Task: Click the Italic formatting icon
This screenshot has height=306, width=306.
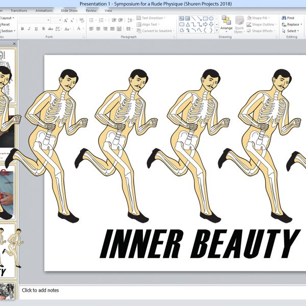Action: pos(28,29)
